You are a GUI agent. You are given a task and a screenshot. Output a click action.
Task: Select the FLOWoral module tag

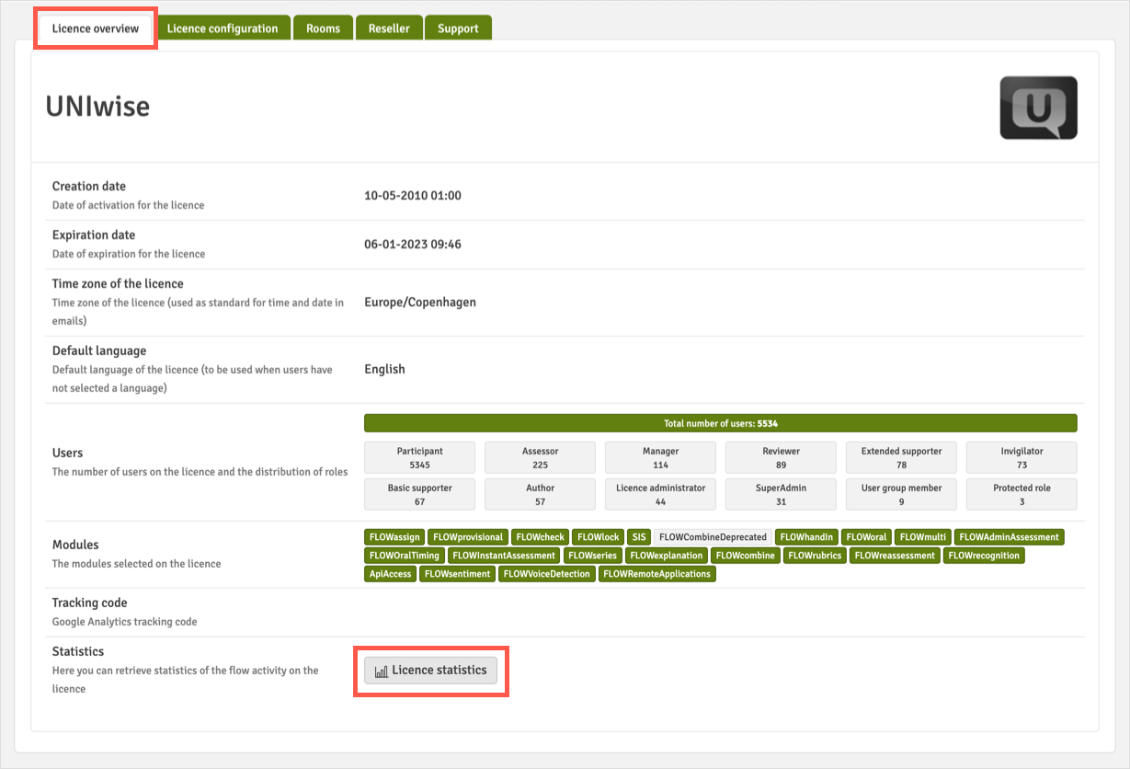coord(866,537)
